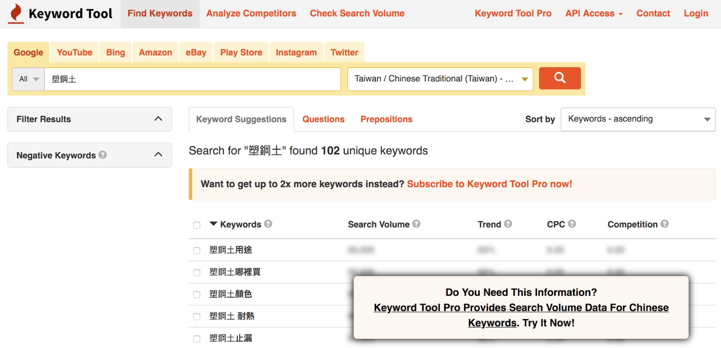This screenshot has height=348, width=721.
Task: Open the Keywords - ascending sort dropdown
Action: tap(638, 119)
